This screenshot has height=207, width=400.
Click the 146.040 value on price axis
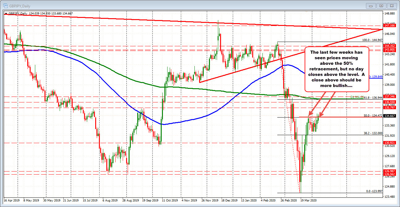(390, 34)
